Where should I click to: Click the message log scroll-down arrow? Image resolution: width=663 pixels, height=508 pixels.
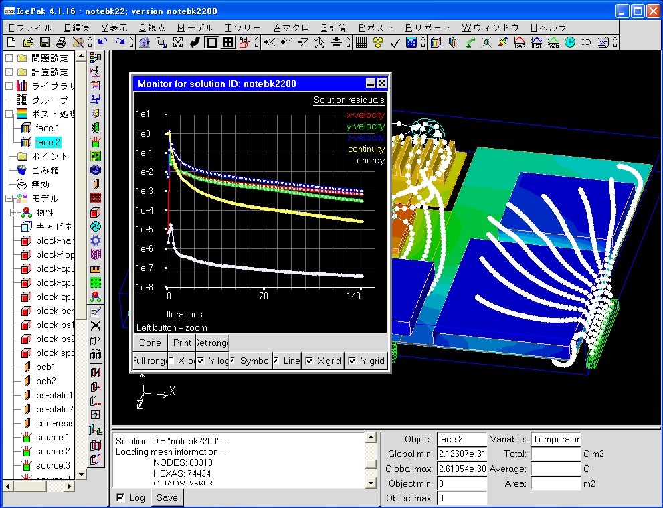(371, 483)
